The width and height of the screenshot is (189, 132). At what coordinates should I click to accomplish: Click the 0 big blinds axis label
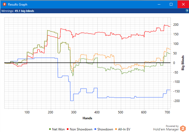coord(174,63)
